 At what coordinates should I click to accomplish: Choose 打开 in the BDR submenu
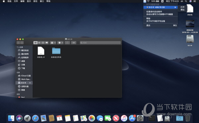[182, 7]
